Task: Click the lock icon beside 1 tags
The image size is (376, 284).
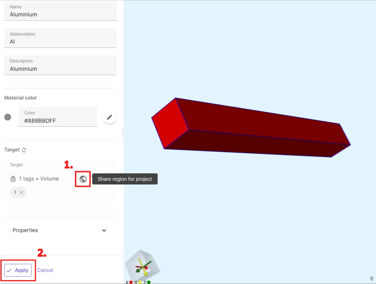Action: 13,178
